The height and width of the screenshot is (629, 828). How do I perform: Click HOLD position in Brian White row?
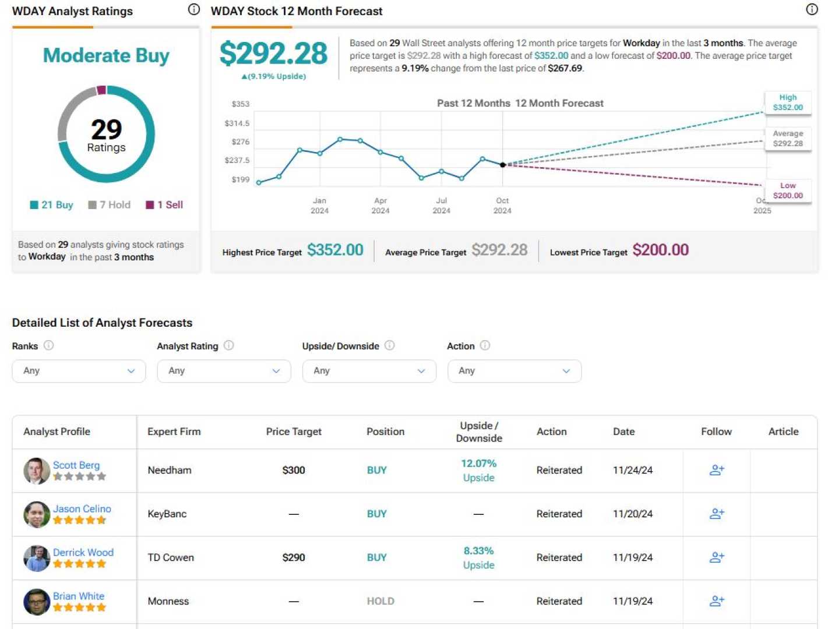point(380,601)
